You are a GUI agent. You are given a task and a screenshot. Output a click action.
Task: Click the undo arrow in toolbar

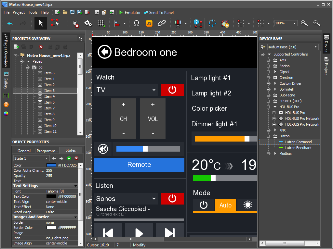[10, 23]
